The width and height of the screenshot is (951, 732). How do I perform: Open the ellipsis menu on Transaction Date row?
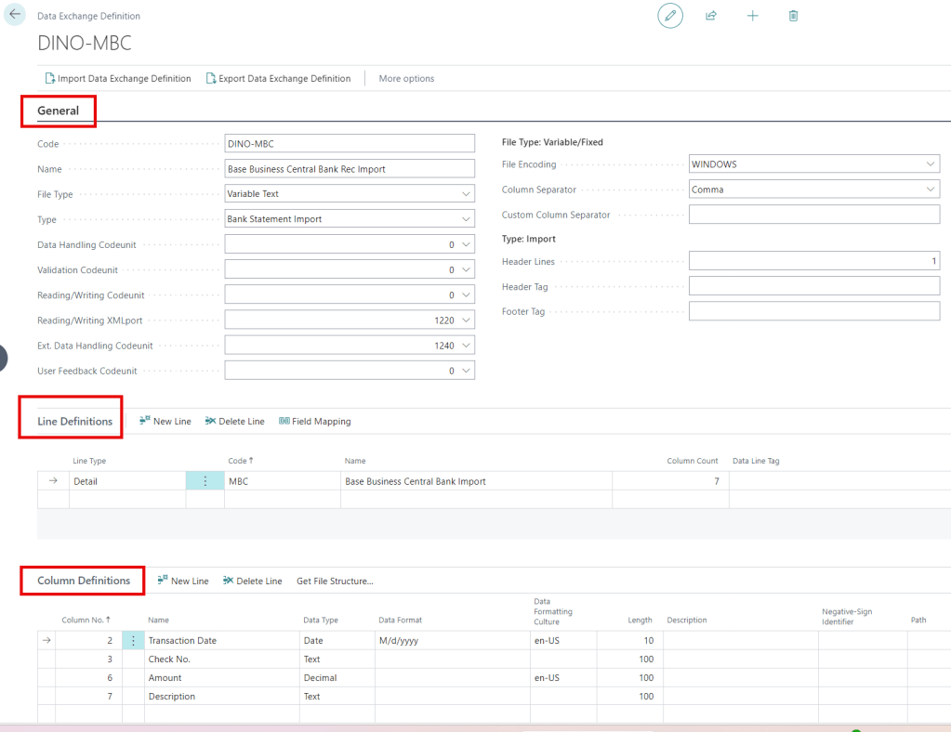(132, 639)
